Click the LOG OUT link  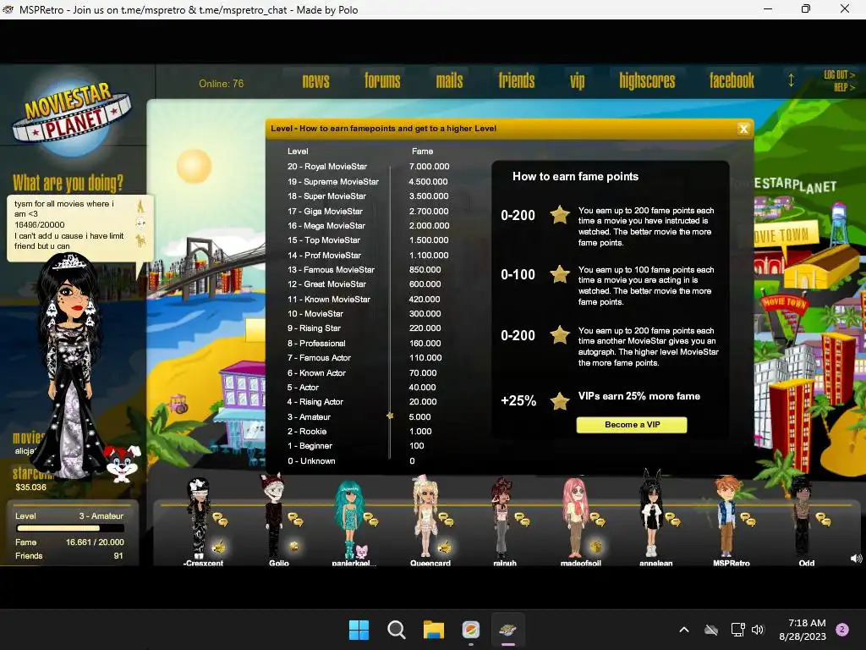pos(839,74)
